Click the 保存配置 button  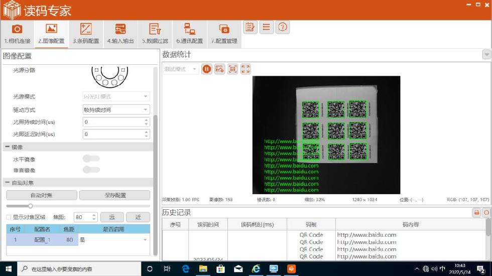(114, 195)
